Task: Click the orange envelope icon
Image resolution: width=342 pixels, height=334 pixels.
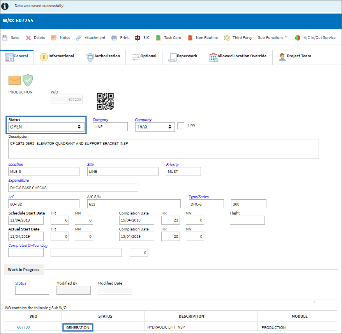Action: pos(14,80)
